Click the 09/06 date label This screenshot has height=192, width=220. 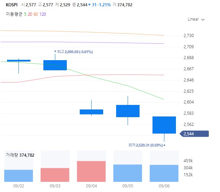pyautogui.click(x=164, y=186)
